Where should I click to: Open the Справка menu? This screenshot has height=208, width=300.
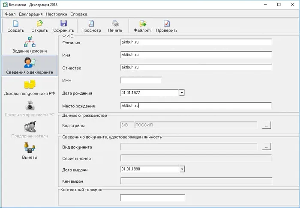[78, 14]
